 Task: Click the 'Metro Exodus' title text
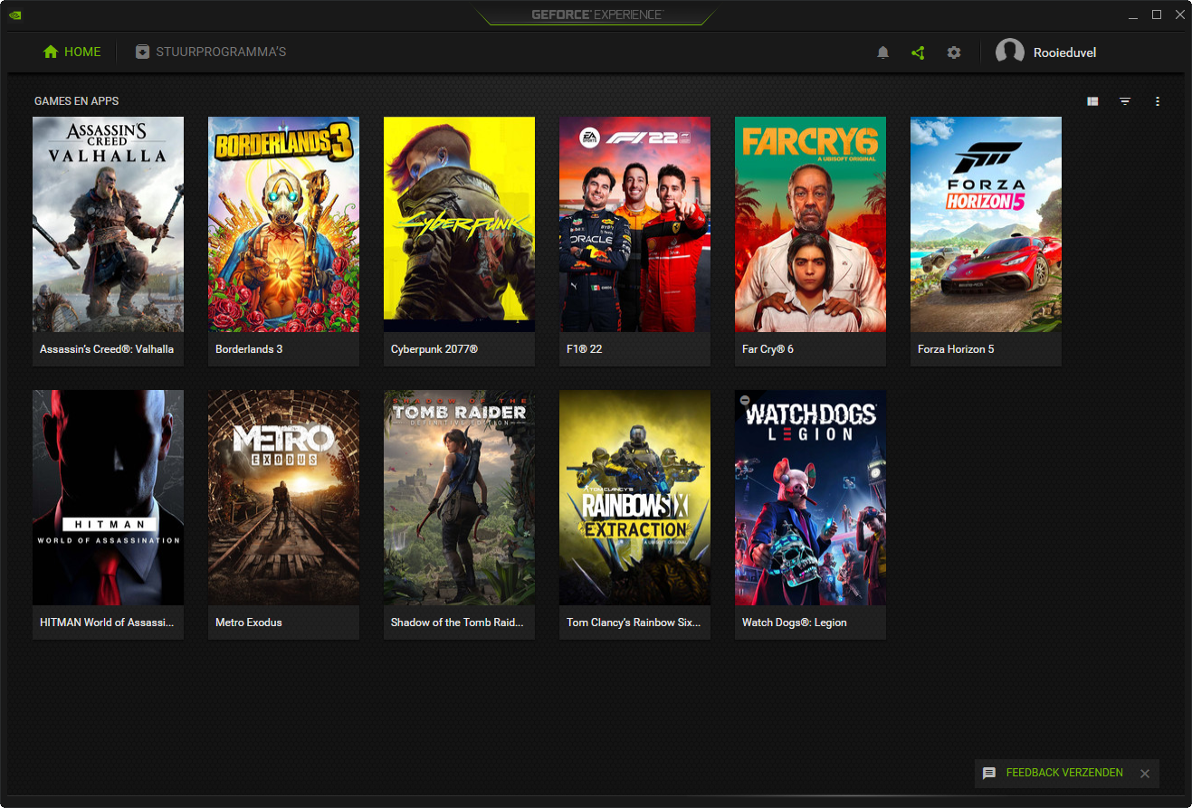249,623
